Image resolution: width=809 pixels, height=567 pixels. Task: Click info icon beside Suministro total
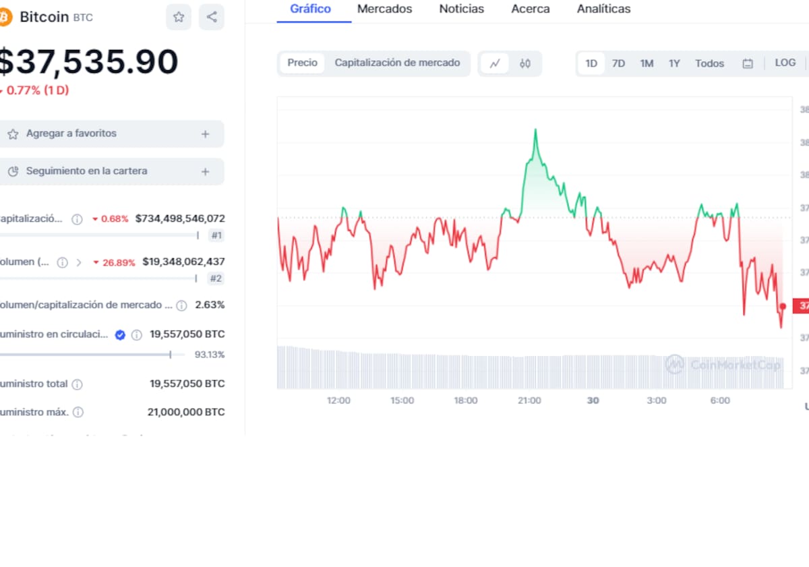pyautogui.click(x=78, y=384)
